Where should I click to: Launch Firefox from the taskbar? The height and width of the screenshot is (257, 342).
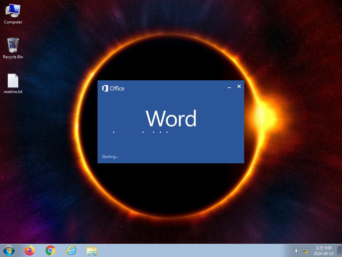click(30, 250)
